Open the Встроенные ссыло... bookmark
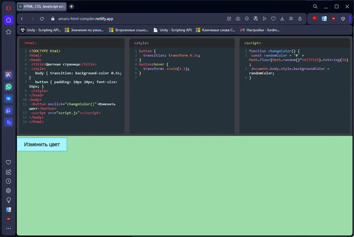 [x=129, y=30]
